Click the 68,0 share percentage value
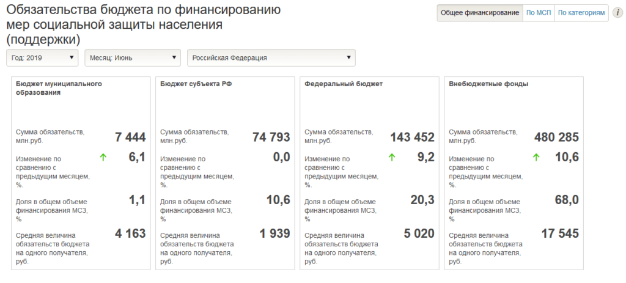The width and height of the screenshot is (626, 283). 565,199
